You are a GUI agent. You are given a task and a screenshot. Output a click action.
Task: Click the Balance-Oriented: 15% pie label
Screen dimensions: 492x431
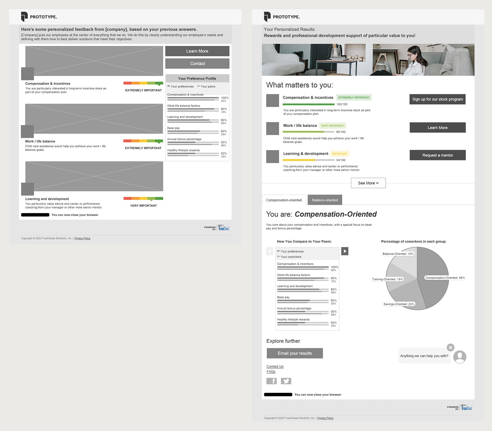(x=398, y=254)
